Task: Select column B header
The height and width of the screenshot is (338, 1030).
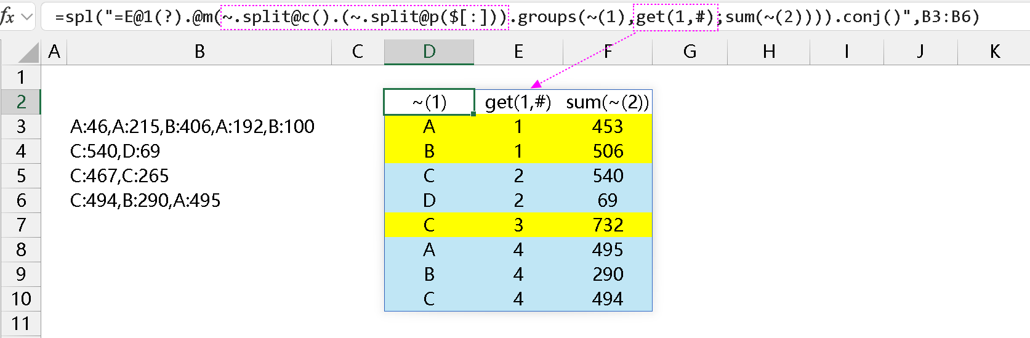Action: [x=199, y=52]
